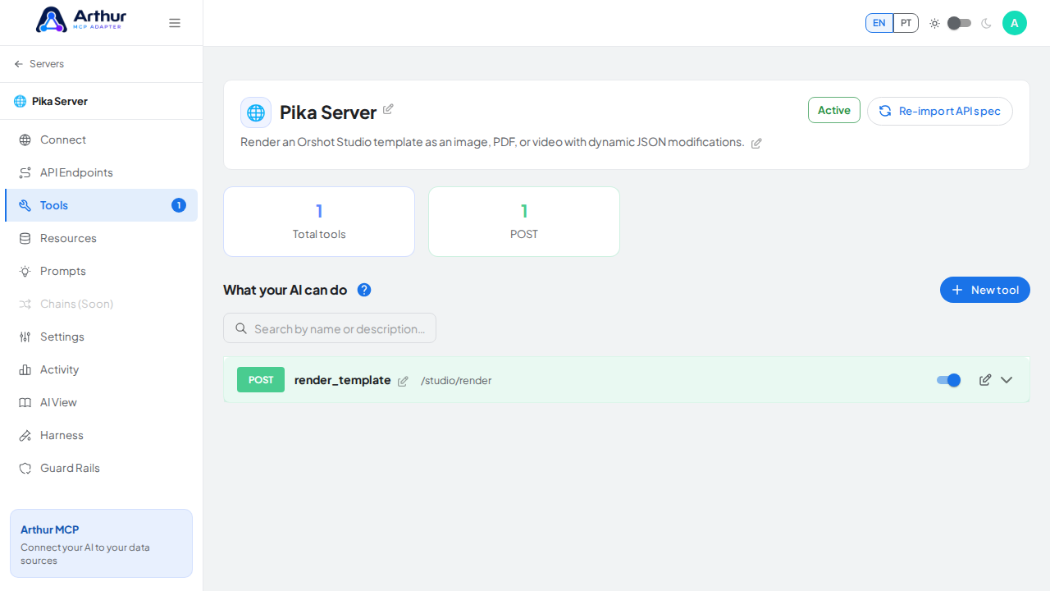Open the Guard Rails section
The image size is (1050, 591).
(101, 468)
